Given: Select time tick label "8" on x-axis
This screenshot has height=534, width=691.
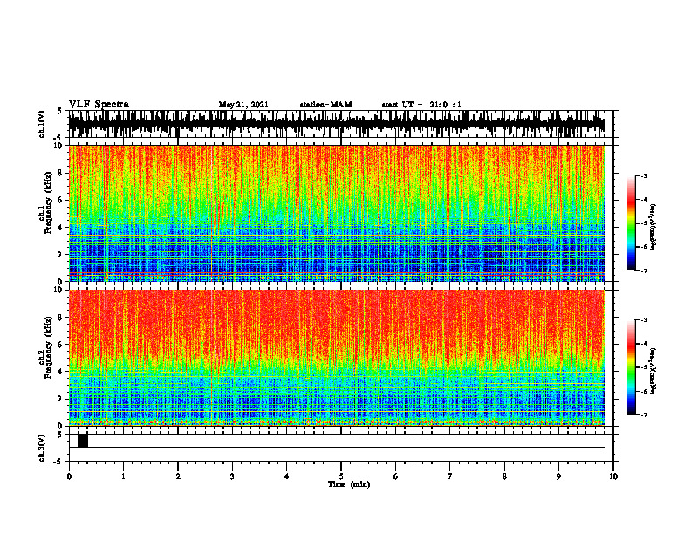Looking at the screenshot, I should point(504,476).
